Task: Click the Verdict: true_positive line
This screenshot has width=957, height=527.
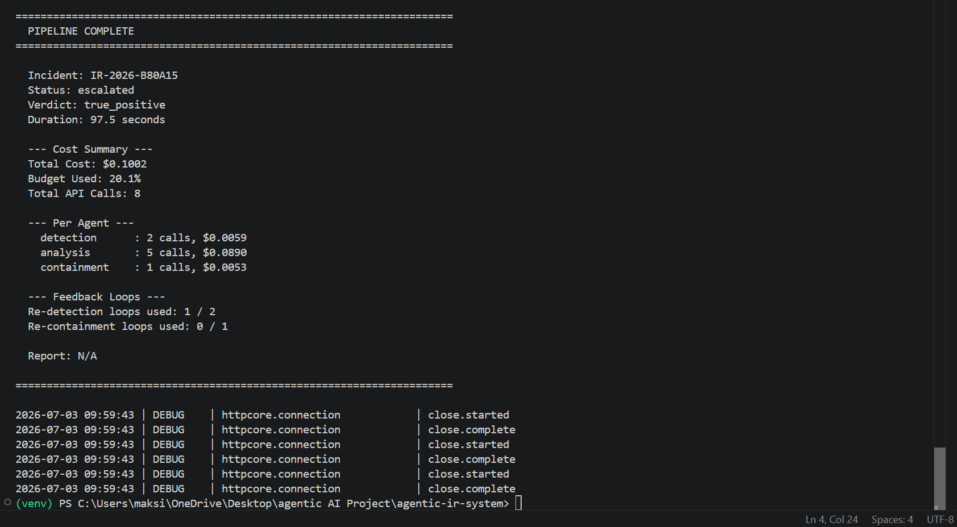Action: (97, 105)
